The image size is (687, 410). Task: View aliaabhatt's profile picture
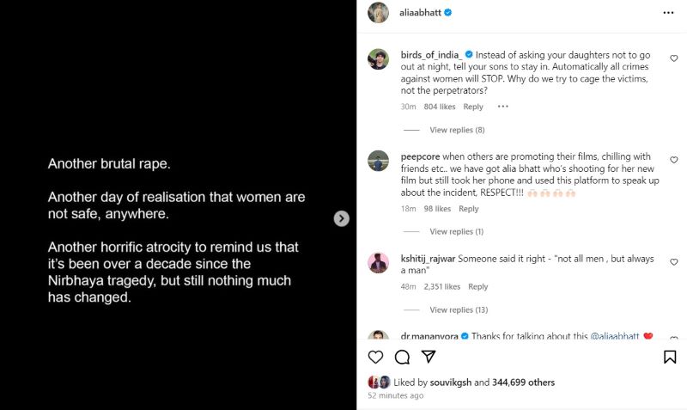pyautogui.click(x=379, y=13)
